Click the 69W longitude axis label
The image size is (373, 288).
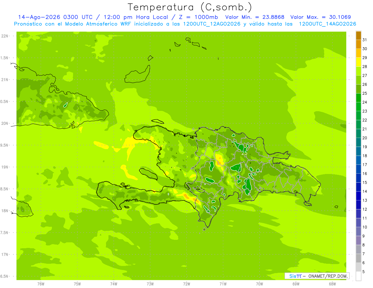296,284
